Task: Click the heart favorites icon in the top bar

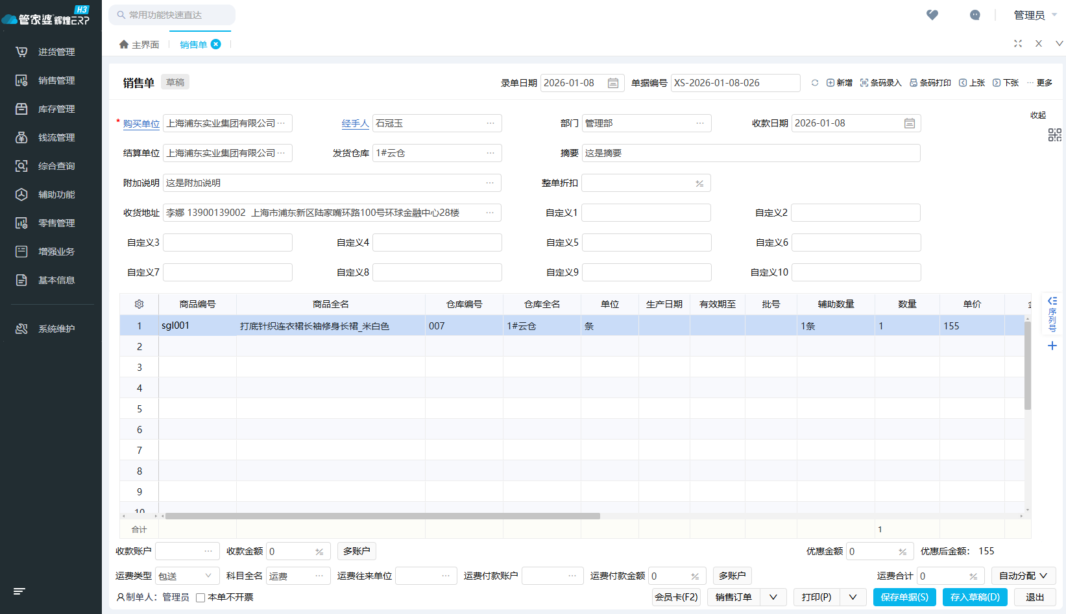Action: click(x=932, y=15)
